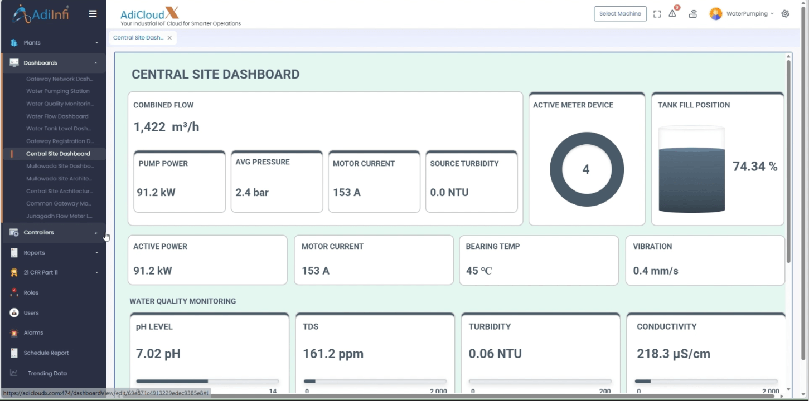Expand the Reports menu section
809x401 pixels.
point(54,252)
